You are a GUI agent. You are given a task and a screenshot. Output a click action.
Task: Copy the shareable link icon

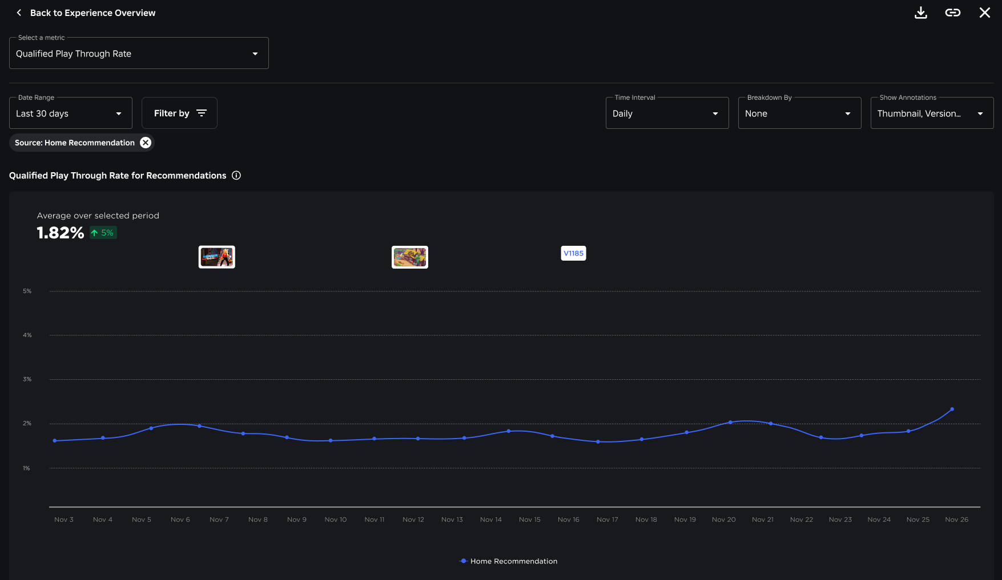coord(952,13)
